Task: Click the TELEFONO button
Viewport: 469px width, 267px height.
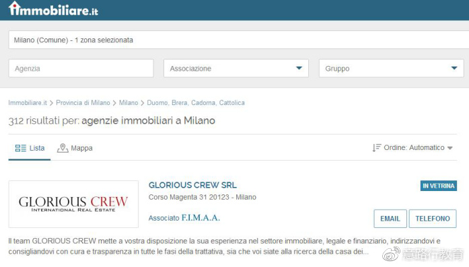Action: tap(433, 219)
